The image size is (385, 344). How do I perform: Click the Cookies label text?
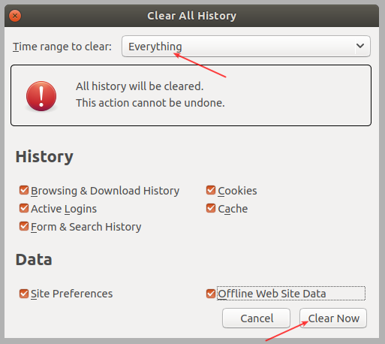coord(237,191)
